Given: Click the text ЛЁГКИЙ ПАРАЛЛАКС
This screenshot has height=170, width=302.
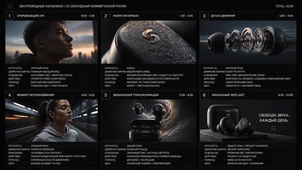Looking at the screenshot, I should [x=239, y=149].
